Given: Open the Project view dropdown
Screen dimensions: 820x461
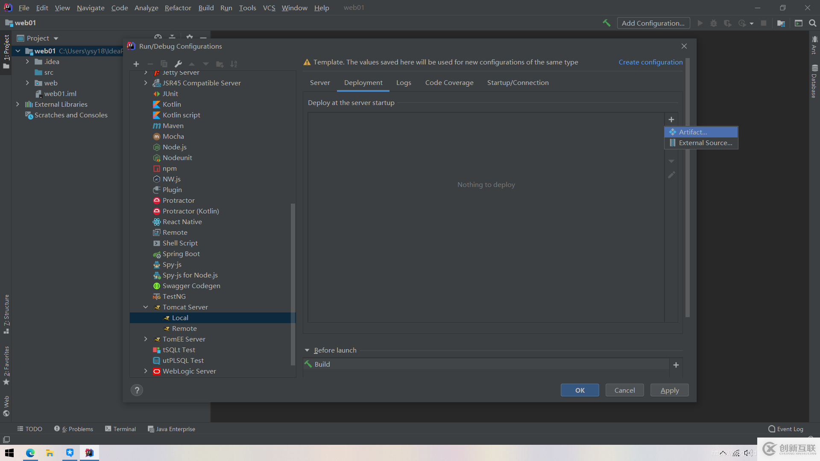Looking at the screenshot, I should tap(56, 38).
